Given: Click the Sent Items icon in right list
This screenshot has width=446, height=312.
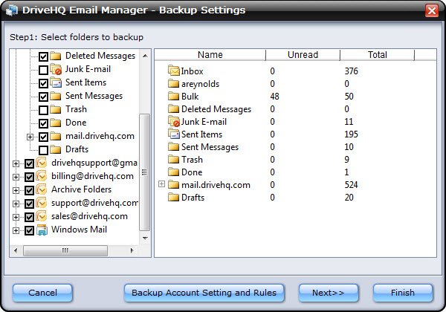Looking at the screenshot, I should 175,134.
